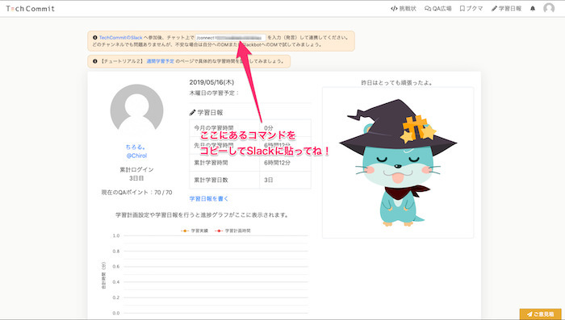Image resolution: width=565 pixels, height=320 pixels.
Task: Open the user avatar menu in header
Action: (x=549, y=8)
